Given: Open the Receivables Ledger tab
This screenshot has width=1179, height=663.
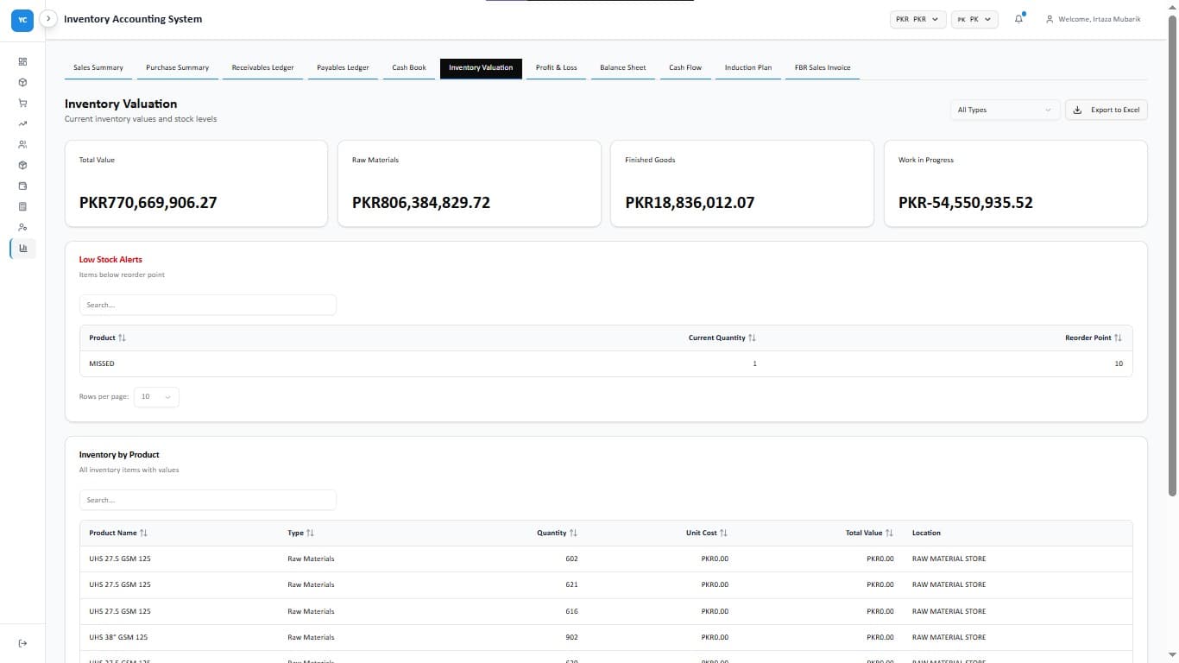Looking at the screenshot, I should [x=263, y=68].
